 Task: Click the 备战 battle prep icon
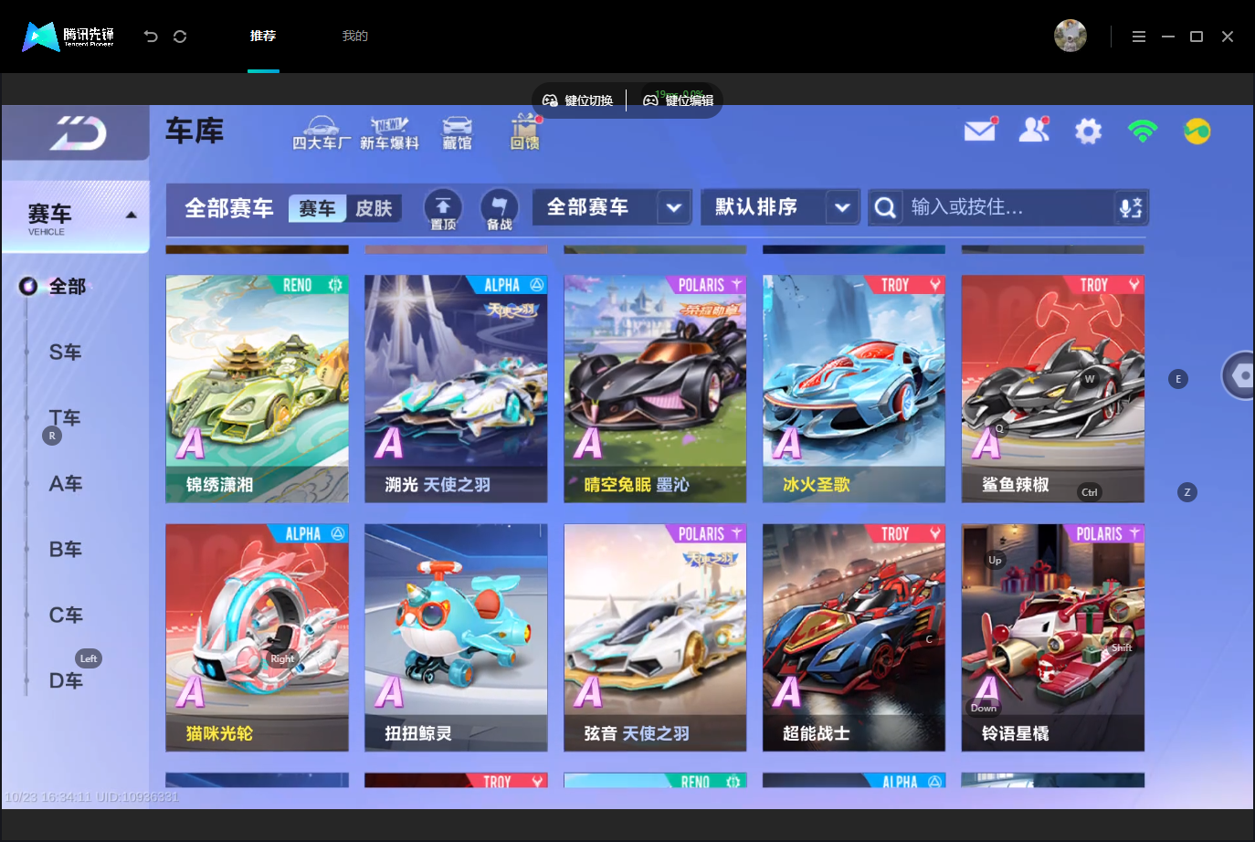click(x=500, y=209)
